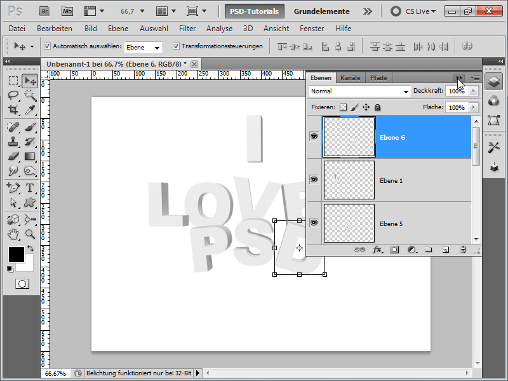This screenshot has width=508, height=381.
Task: Select the Eraser tool
Action: pos(13,156)
